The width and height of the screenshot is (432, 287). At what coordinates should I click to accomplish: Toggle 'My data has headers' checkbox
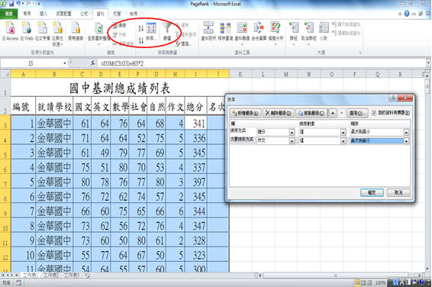pos(374,113)
